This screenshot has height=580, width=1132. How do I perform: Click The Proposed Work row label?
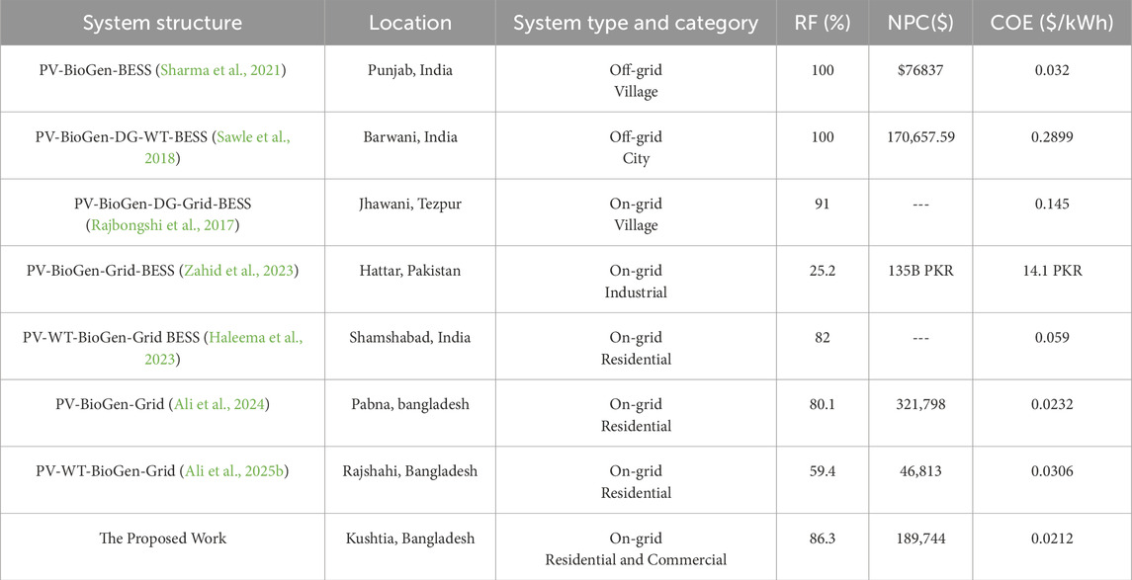163,539
